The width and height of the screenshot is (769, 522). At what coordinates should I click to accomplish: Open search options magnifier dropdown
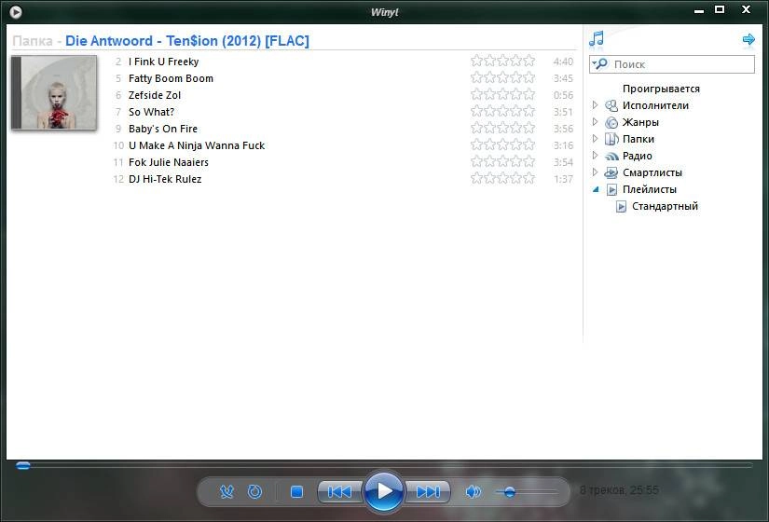599,63
